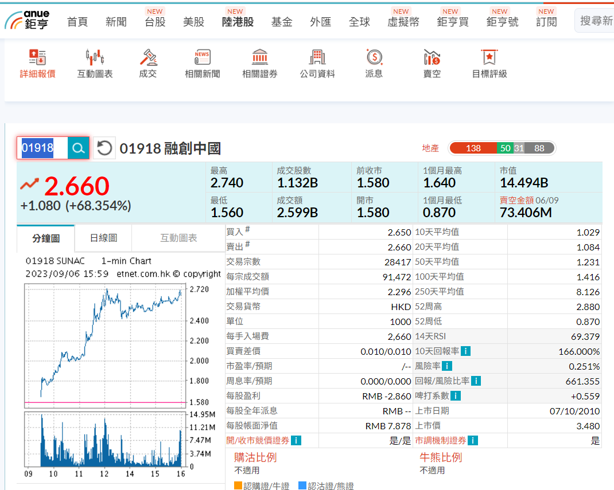Viewport: 614px width, 490px height.
Task: Open the 開/收市競價證券 link
Action: coord(257,441)
